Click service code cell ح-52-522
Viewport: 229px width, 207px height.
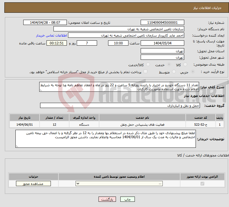coord(201,125)
